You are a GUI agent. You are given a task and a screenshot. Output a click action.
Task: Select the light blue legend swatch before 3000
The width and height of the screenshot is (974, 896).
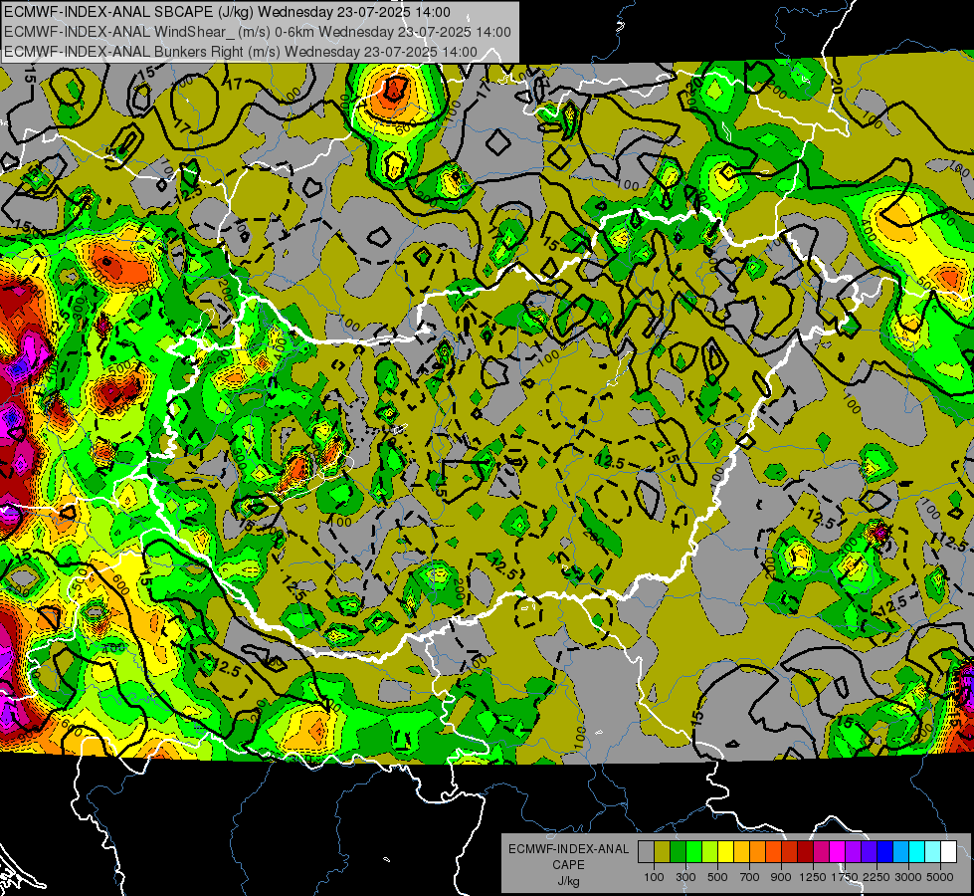[x=900, y=851]
